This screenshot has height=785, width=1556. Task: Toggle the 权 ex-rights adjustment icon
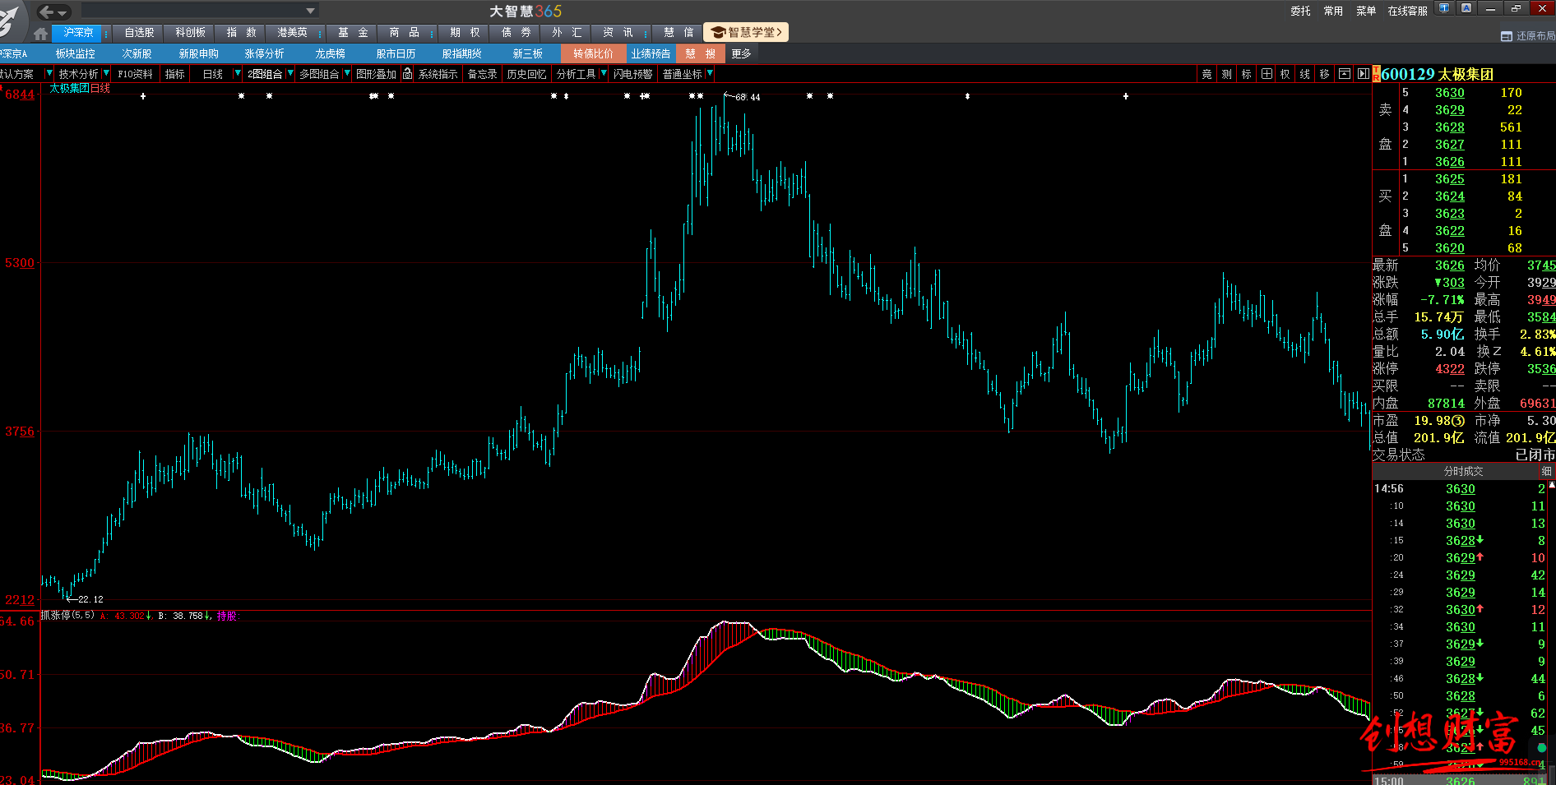1285,74
